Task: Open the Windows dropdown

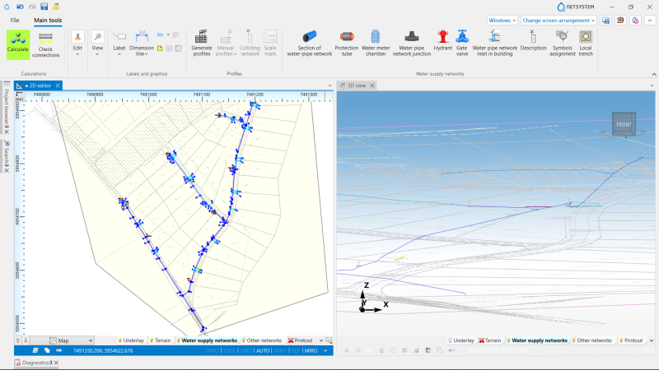Action: (502, 20)
